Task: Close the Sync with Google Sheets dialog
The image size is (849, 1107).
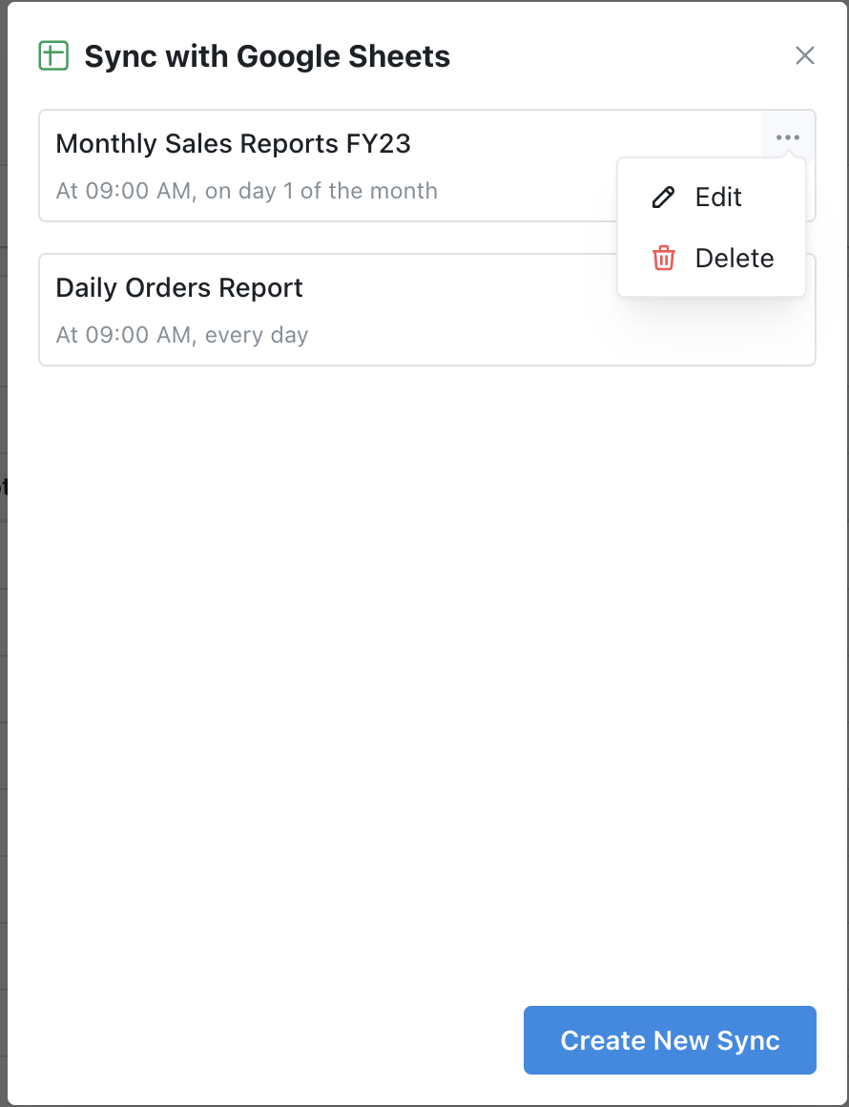Action: (x=804, y=55)
